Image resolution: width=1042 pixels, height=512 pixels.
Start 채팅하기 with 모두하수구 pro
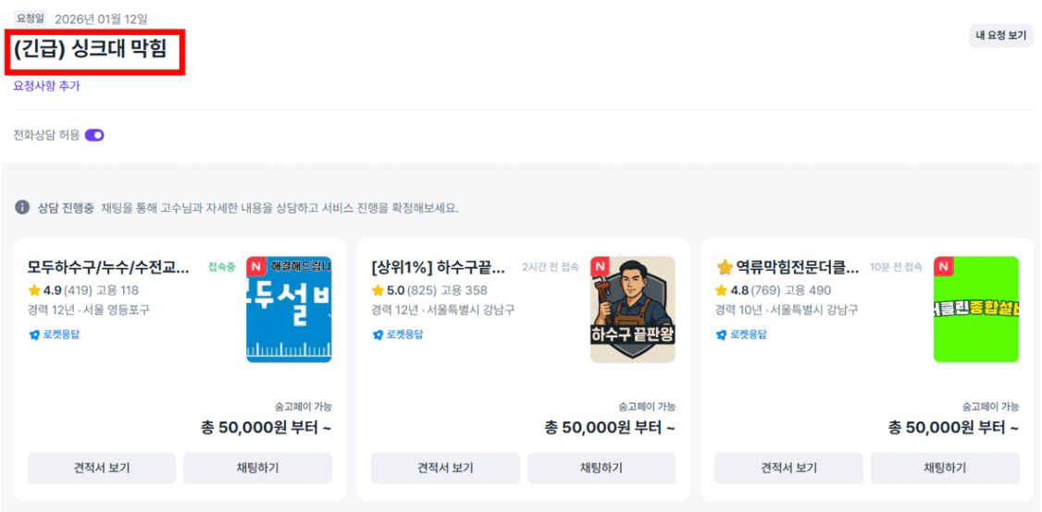[x=257, y=468]
